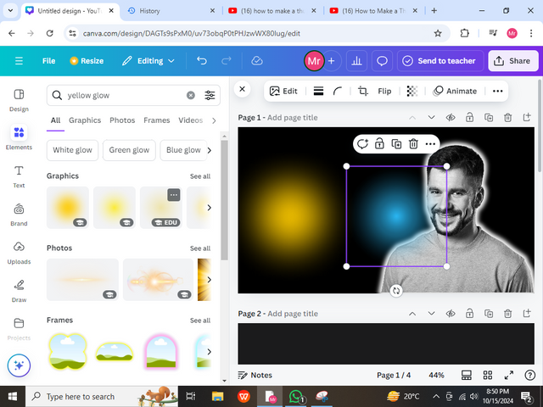Open the Elements sidebar panel
This screenshot has height=407, width=543.
pos(19,137)
